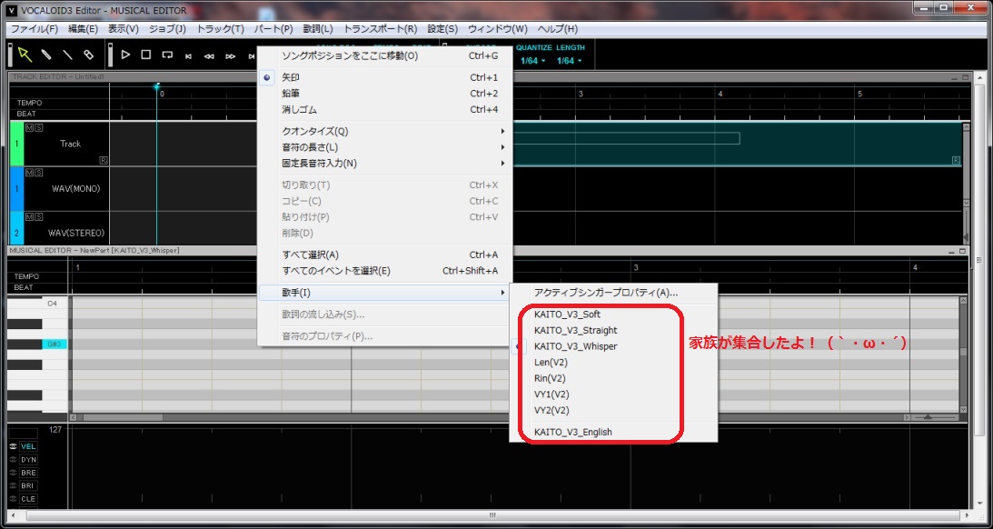Image resolution: width=993 pixels, height=529 pixels.
Task: Toggle the overlay icon beside BRI
Action: 13,486
